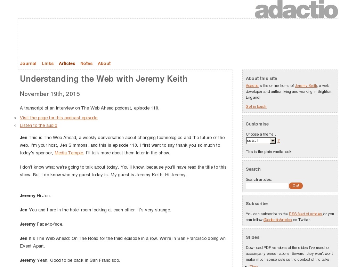
Task: Open the RSS feed of articles link
Action: [305, 214]
